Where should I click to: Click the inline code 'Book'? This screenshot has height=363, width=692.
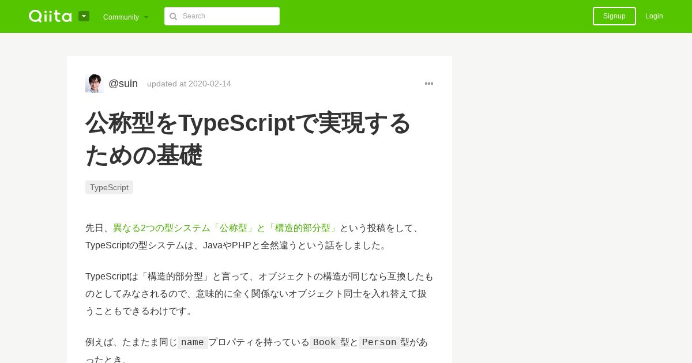click(325, 342)
